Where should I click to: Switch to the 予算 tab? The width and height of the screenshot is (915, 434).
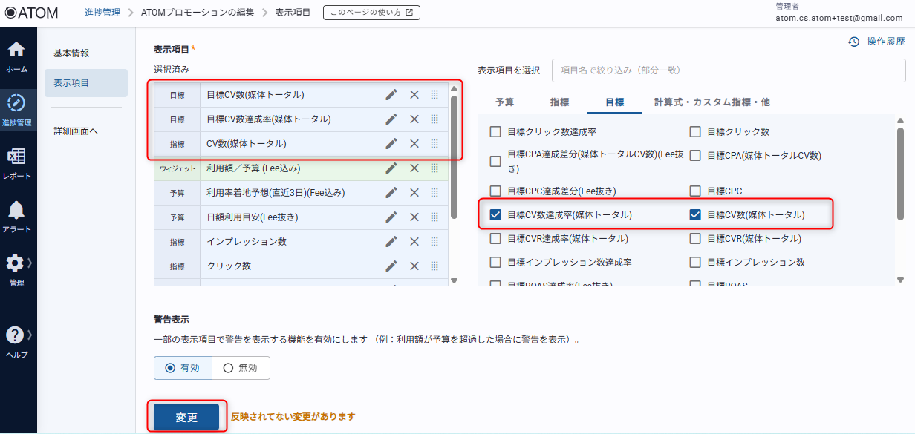pyautogui.click(x=505, y=102)
